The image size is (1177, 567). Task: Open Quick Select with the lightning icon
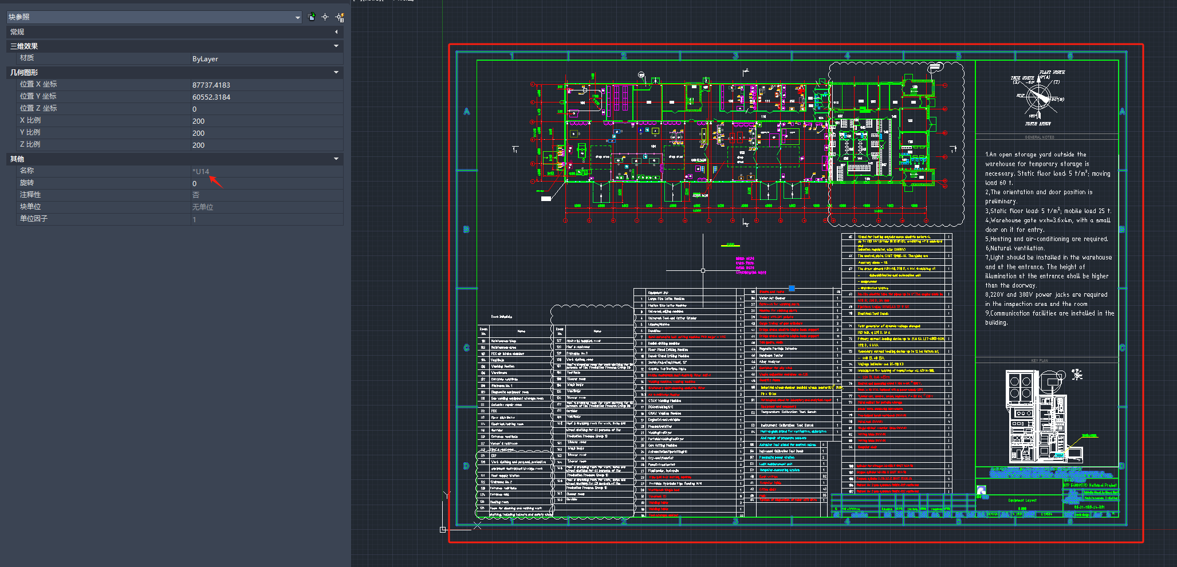click(340, 17)
